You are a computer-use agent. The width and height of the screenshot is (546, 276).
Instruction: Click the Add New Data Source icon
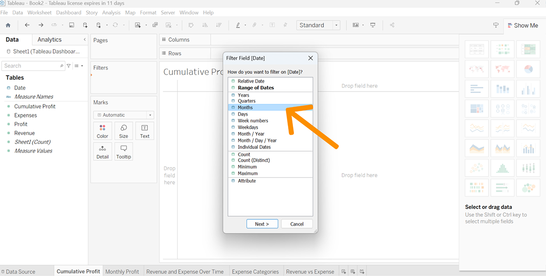coord(85,26)
